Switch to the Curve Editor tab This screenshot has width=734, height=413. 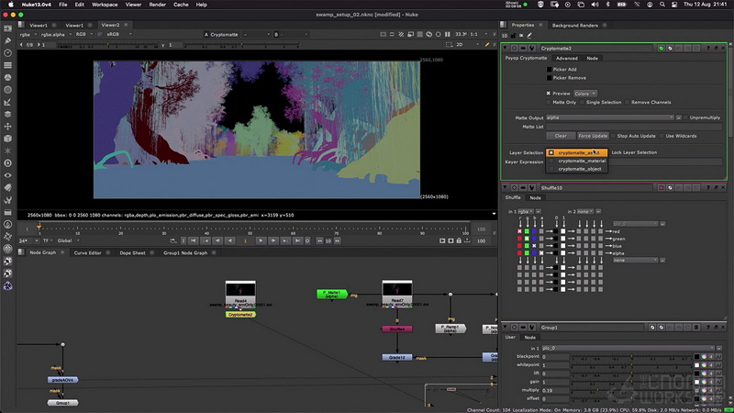[x=87, y=253]
